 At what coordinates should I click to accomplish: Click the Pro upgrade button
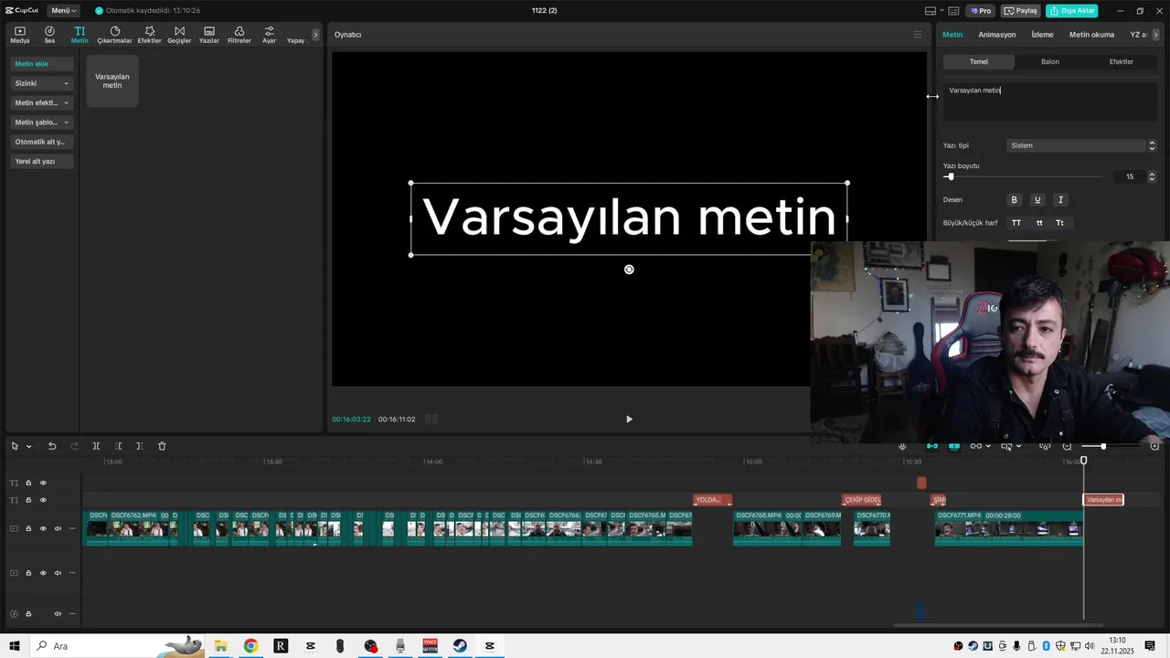(981, 11)
